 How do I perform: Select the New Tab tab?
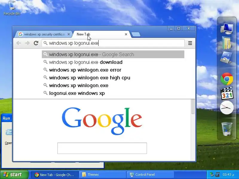click(102, 34)
